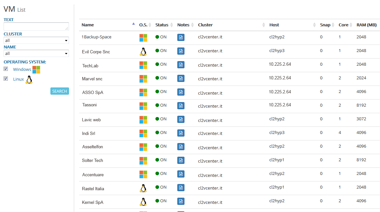
Task: View notes for Rastel Italia
Action: pos(181,188)
